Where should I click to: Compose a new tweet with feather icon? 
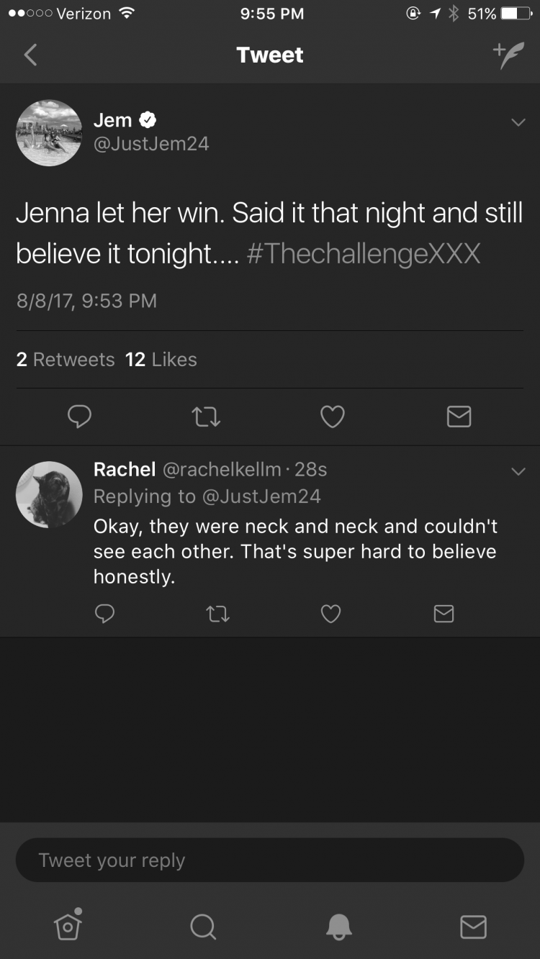tap(508, 55)
